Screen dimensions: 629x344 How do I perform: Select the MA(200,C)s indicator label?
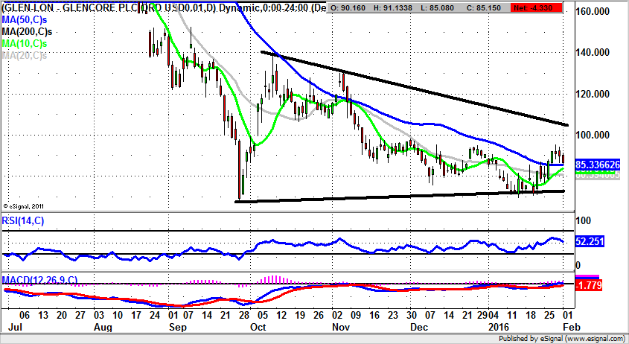28,32
